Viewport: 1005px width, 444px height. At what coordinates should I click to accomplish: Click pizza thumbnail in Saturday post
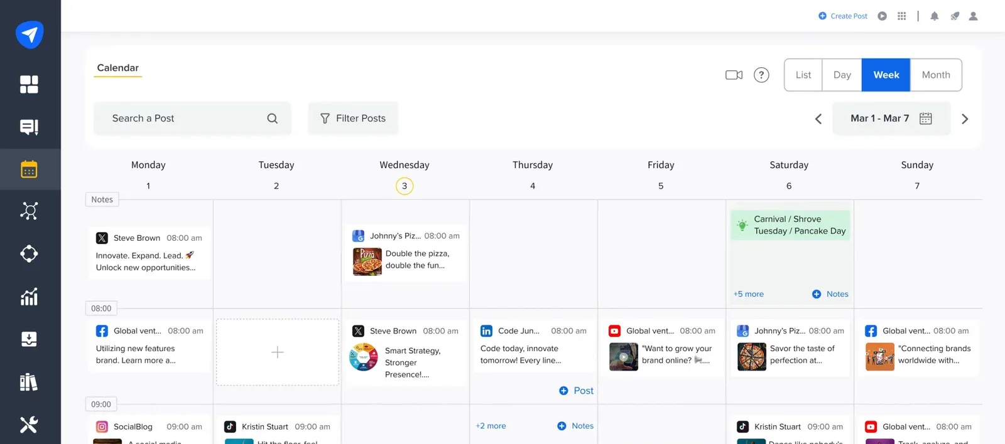pos(752,357)
